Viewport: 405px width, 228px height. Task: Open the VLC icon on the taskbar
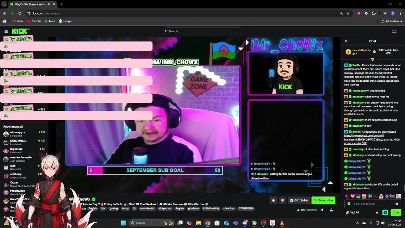282,223
